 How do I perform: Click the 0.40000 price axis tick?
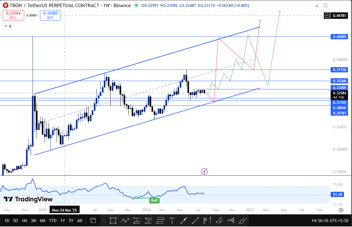pyautogui.click(x=340, y=60)
